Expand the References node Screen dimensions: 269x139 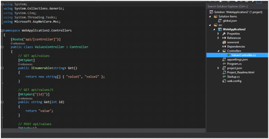pyautogui.click(x=218, y=38)
